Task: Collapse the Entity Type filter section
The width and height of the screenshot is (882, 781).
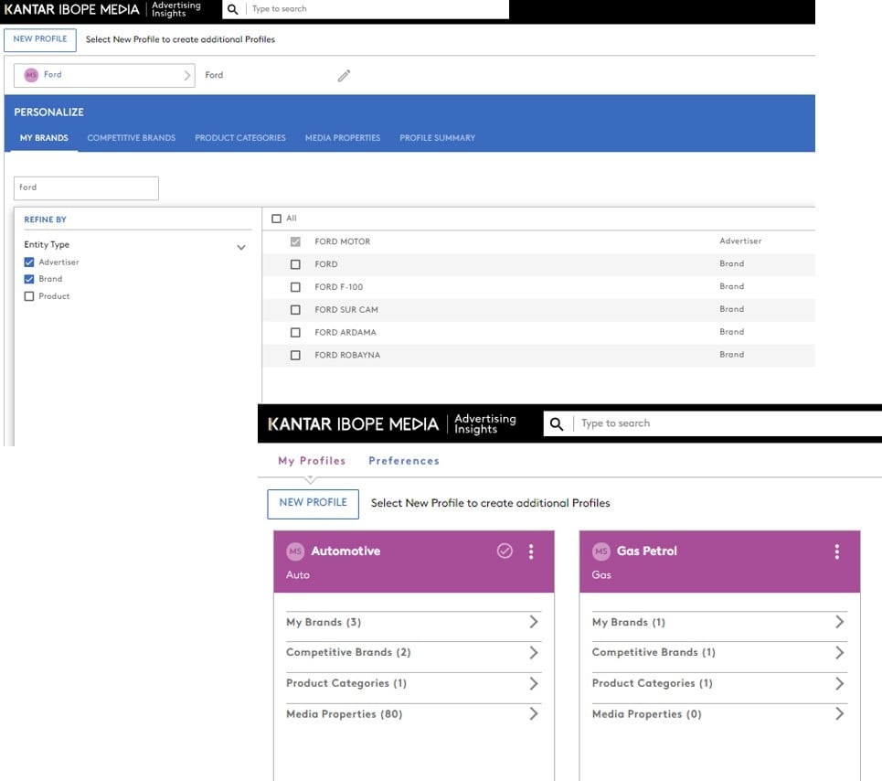Action: 241,247
